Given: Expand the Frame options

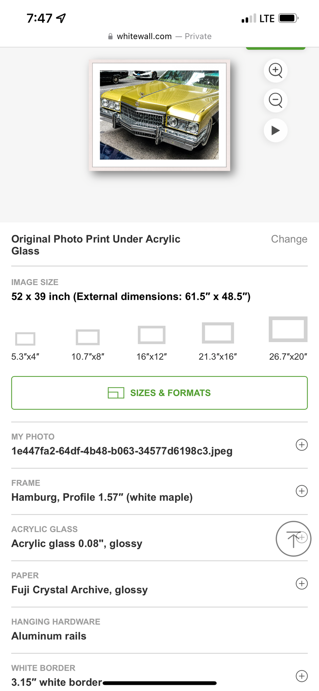Looking at the screenshot, I should [x=301, y=491].
